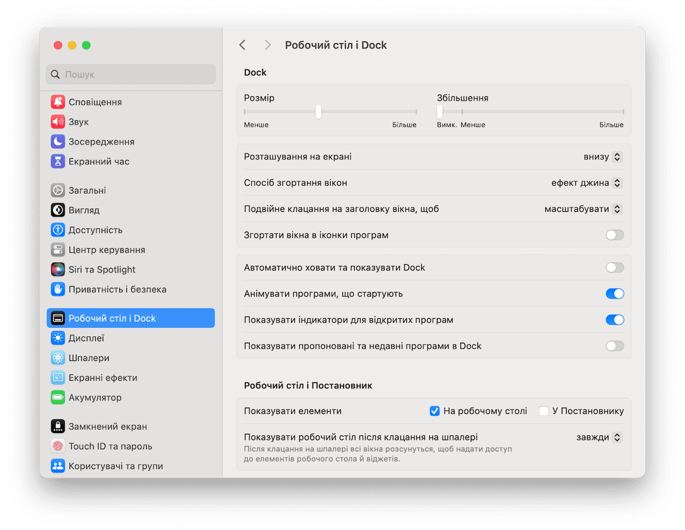Screen dimensions: 685x530
Task: Click the Робочий стіл і Постановник heading
Action: pos(308,385)
